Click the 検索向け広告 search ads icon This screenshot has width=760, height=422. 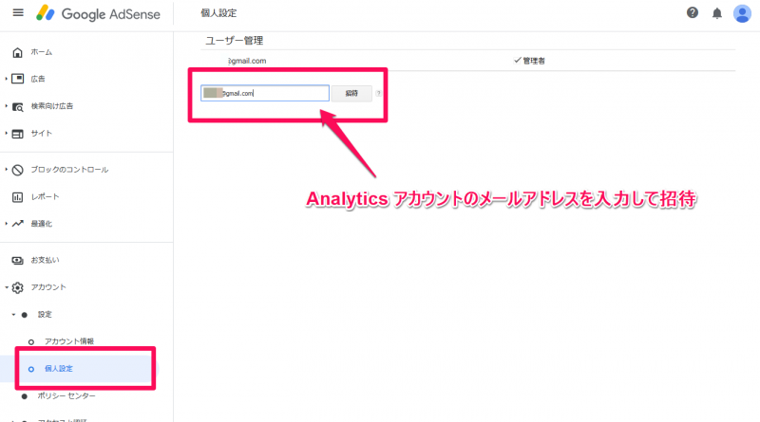17,106
